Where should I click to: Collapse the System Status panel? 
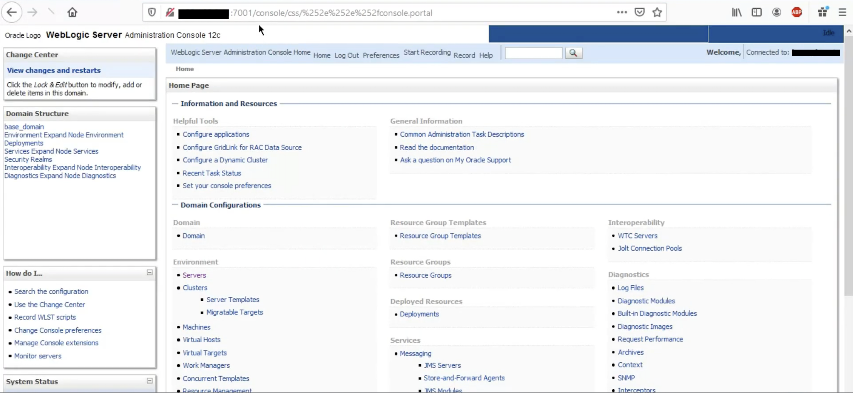(x=150, y=381)
